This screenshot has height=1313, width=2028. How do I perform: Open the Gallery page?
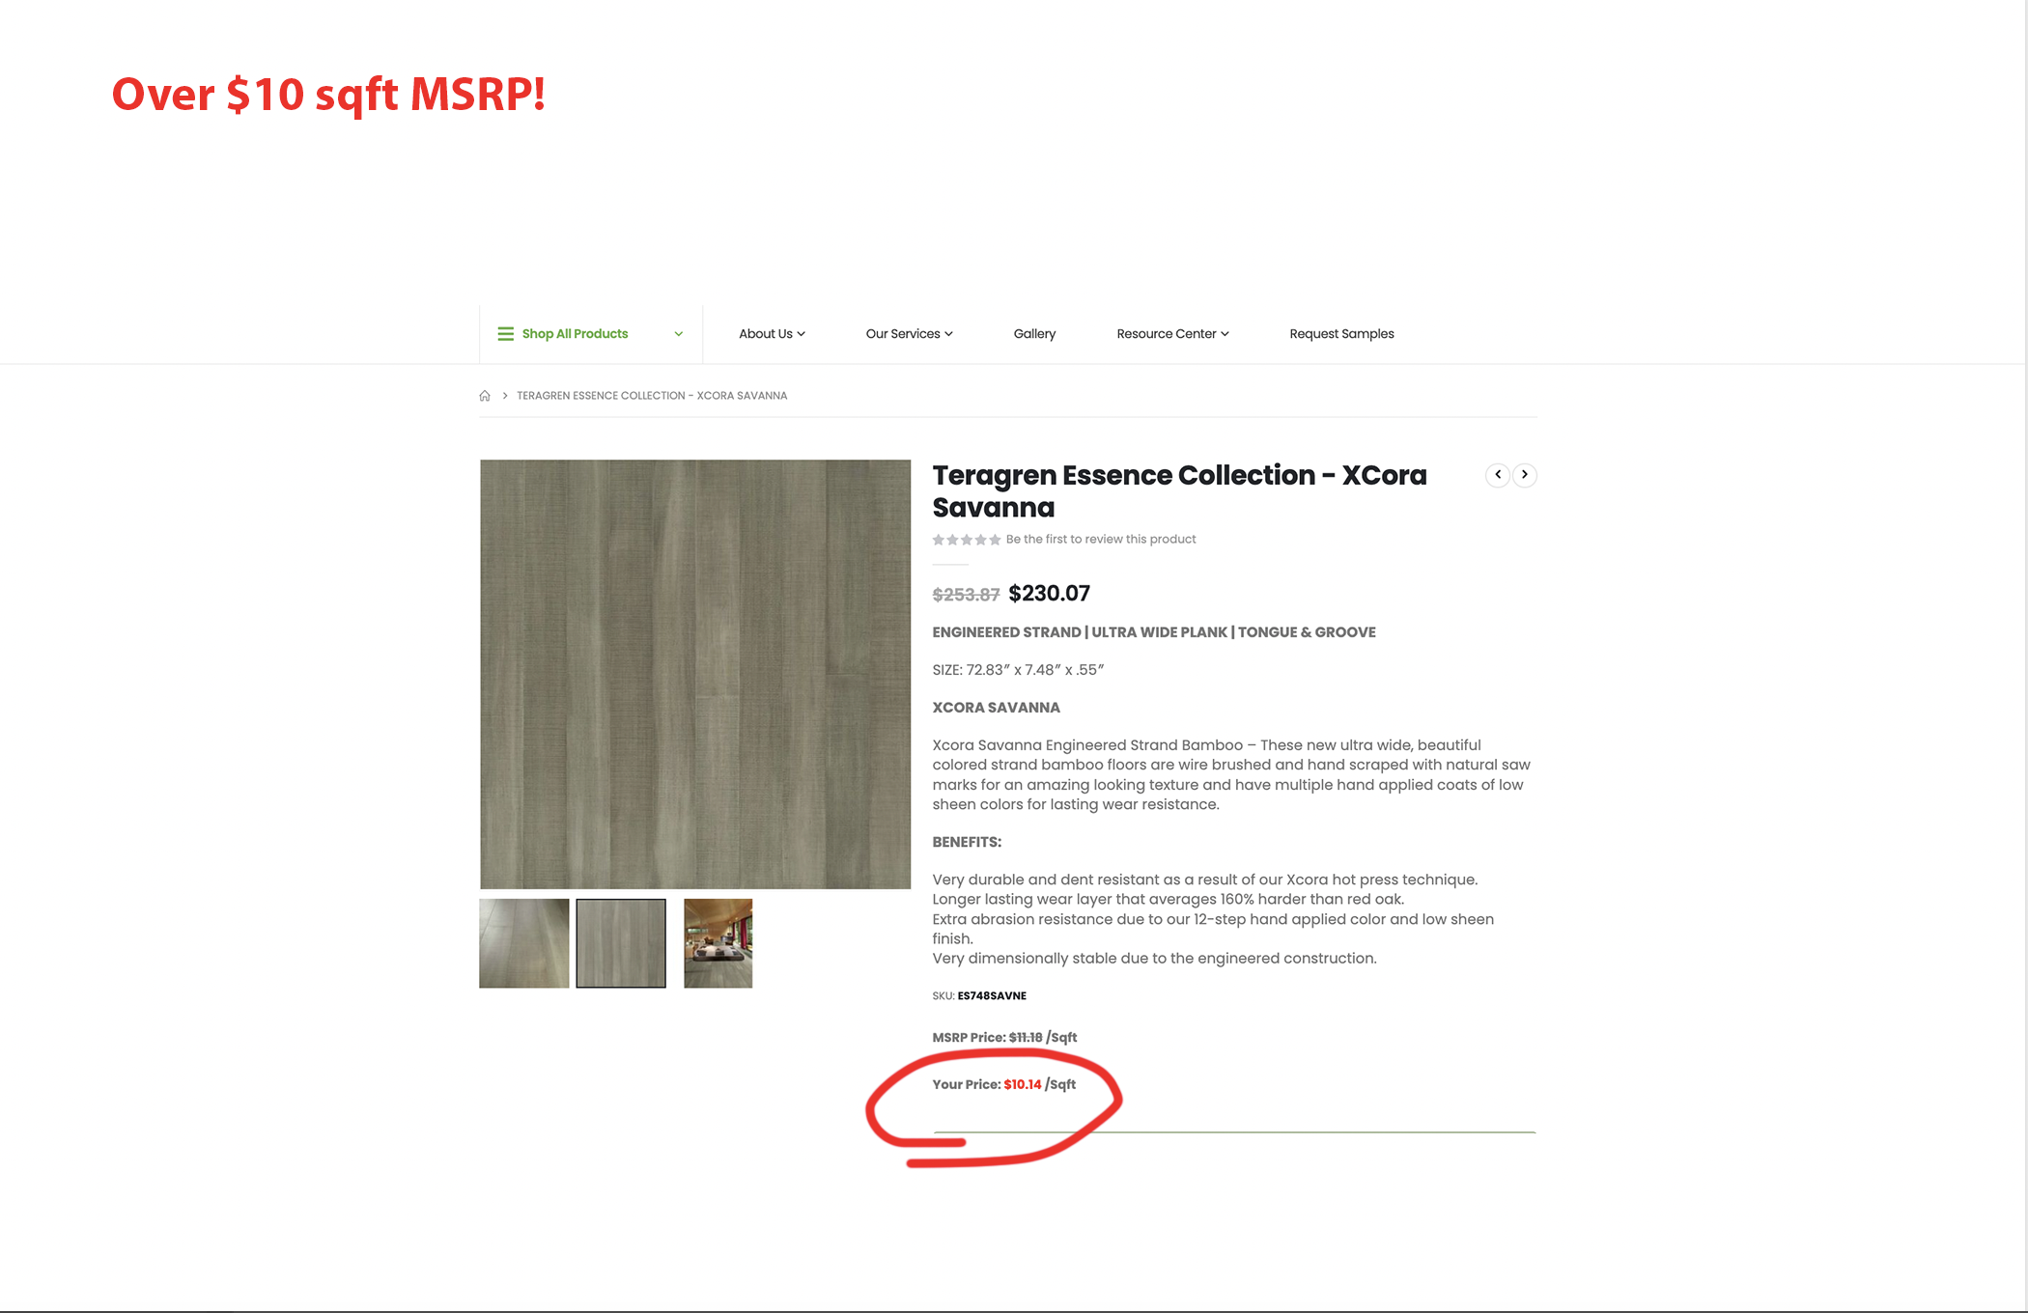point(1034,334)
